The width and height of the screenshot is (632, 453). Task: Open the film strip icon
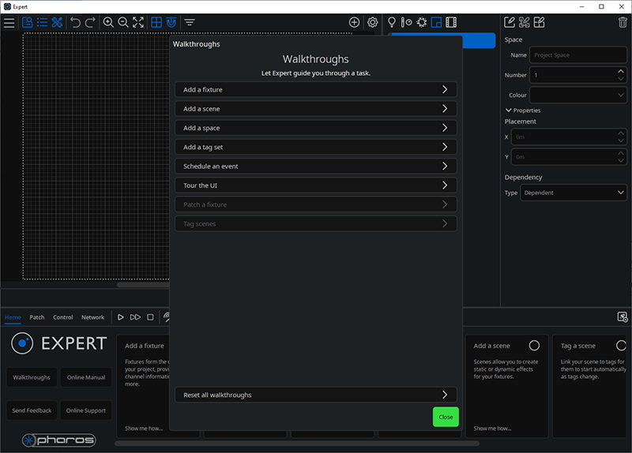pos(451,22)
